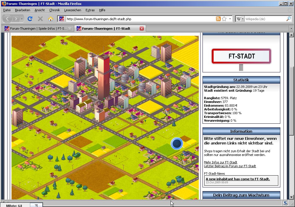
Task: Click the Rangliste: 5759. Platz text
Action: pos(220,98)
